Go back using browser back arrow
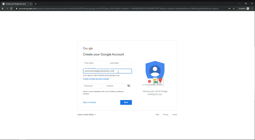Image resolution: width=255 pixels, height=140 pixels. coord(3,9)
